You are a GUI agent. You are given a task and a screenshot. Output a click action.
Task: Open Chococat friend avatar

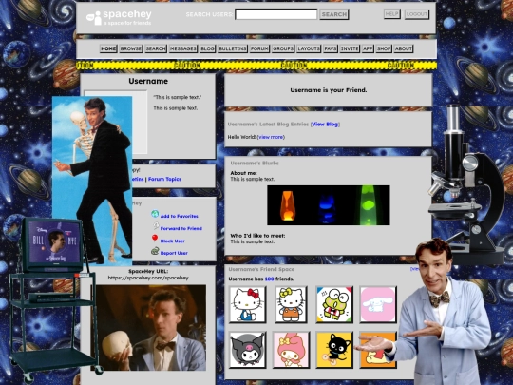click(334, 350)
